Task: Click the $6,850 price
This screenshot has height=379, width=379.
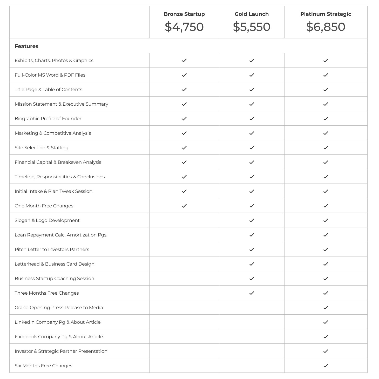Action: [x=326, y=27]
